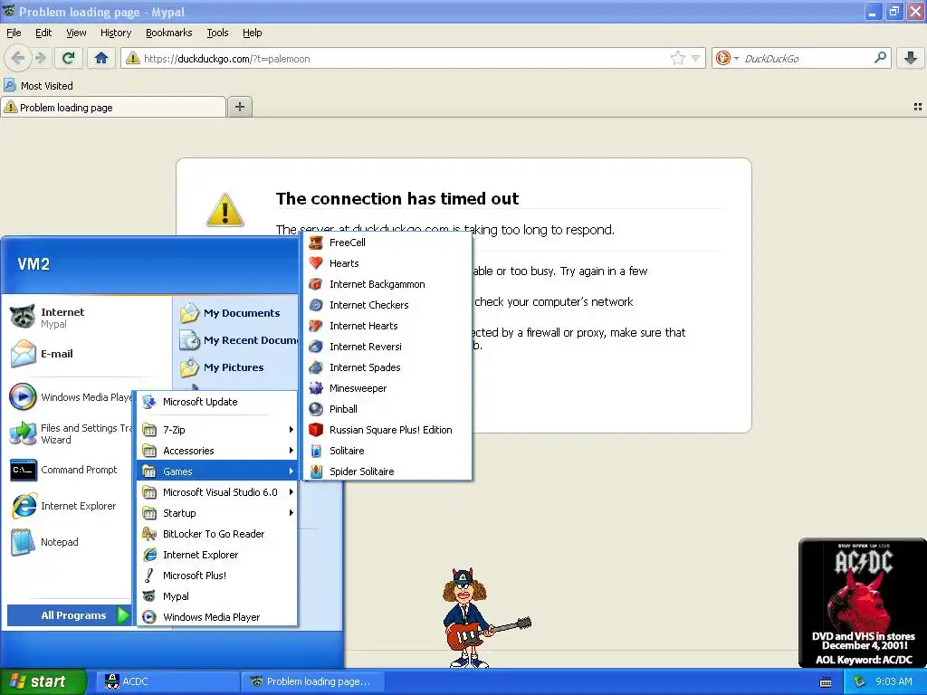Click the taskbar clock showing 9:03 AM

click(894, 681)
